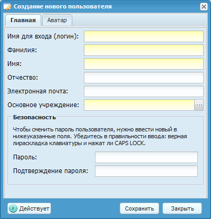The height and width of the screenshot is (219, 211).
Task: Focus the Подтверждение пароля field
Action: [x=146, y=171]
